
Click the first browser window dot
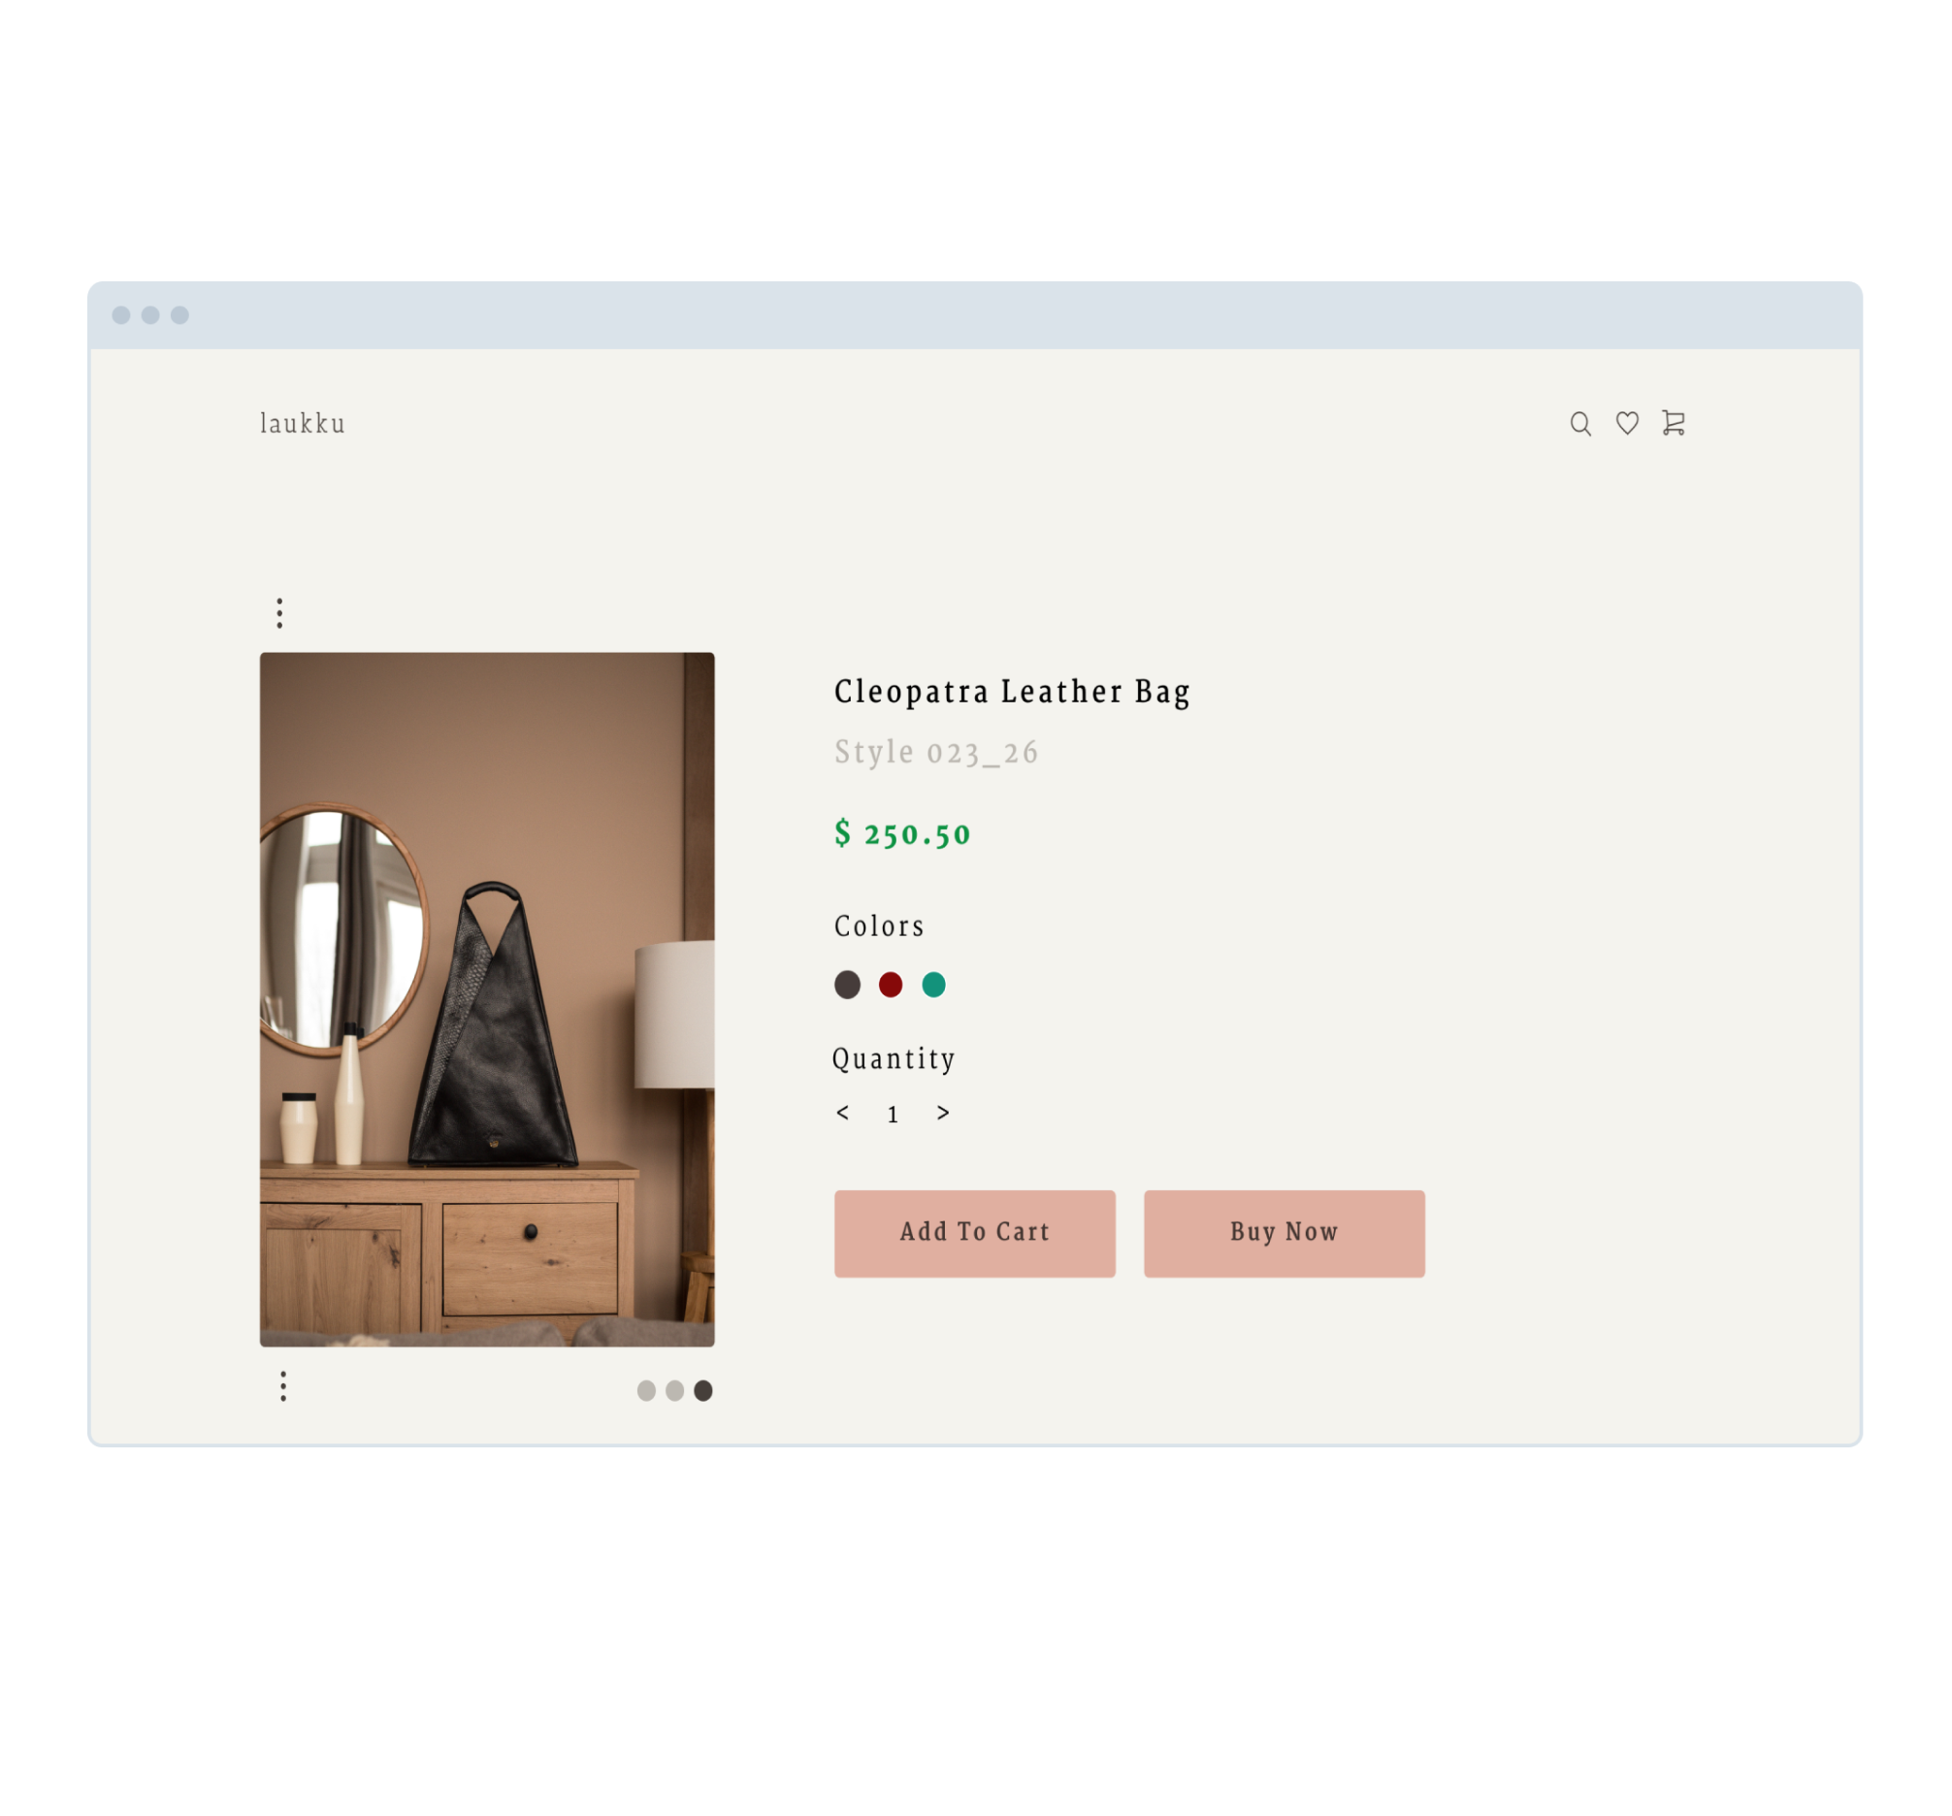(x=120, y=315)
